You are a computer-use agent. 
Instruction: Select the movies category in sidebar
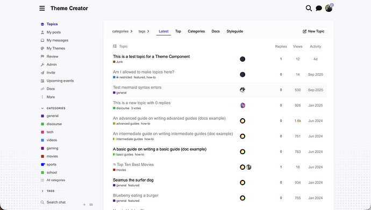49,156
